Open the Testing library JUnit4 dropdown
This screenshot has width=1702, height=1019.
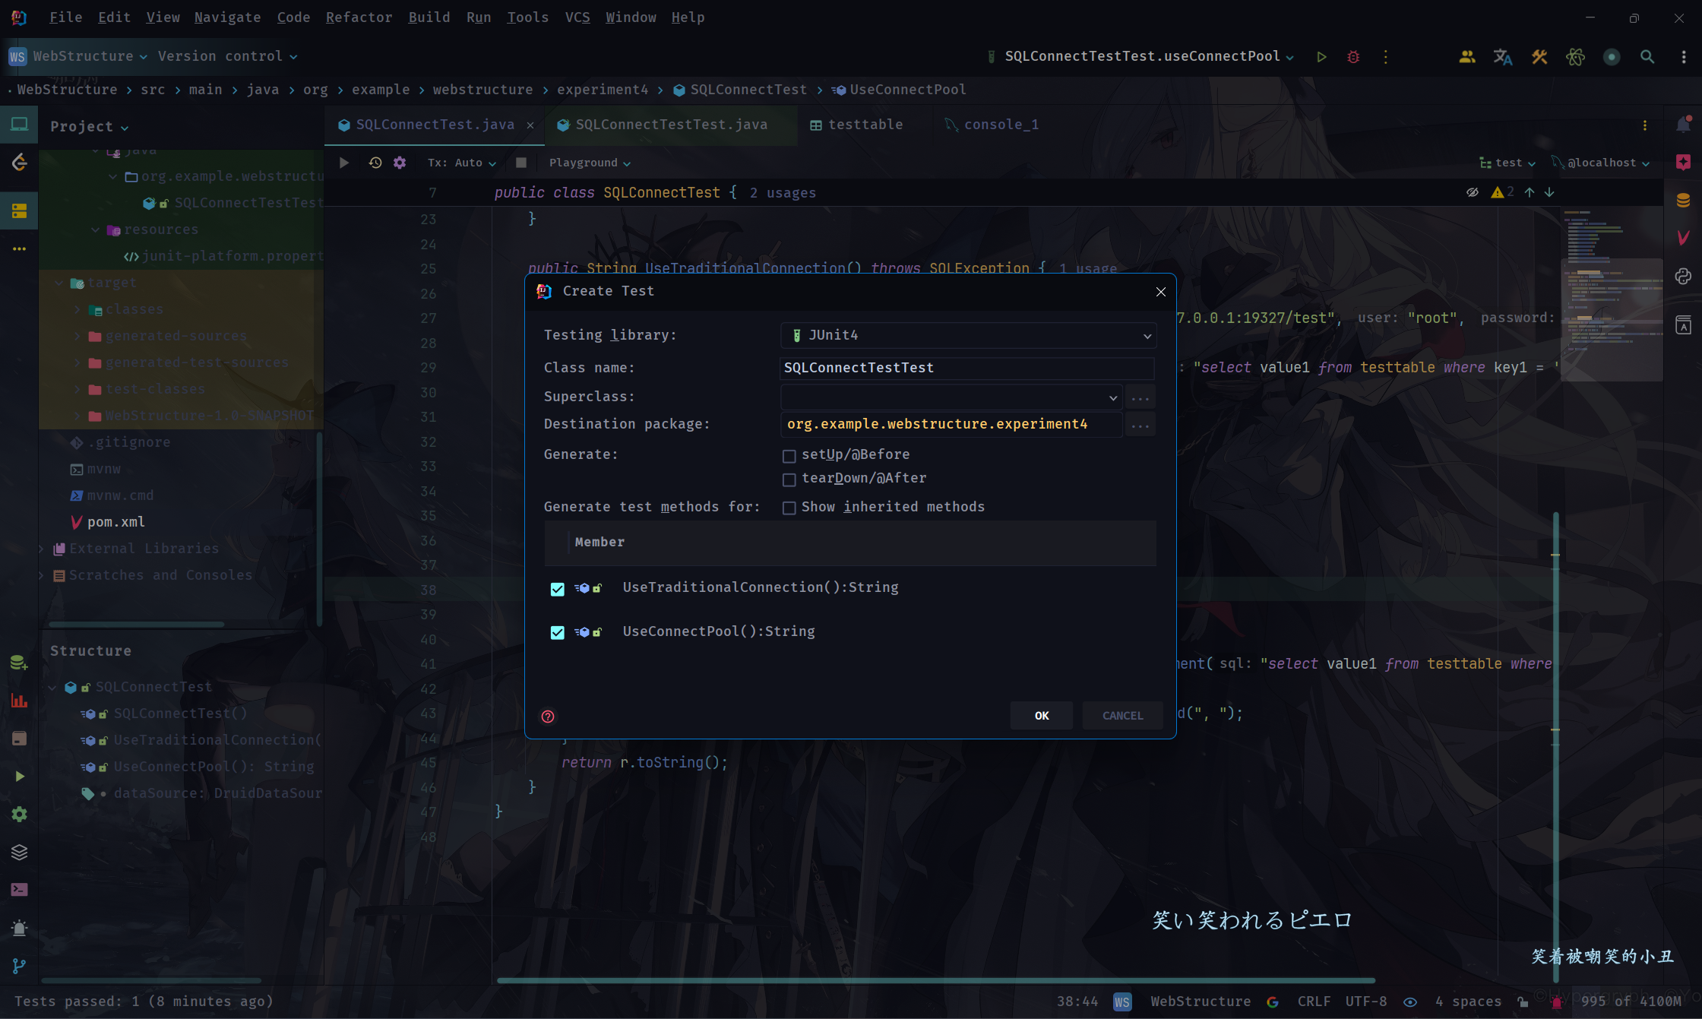click(969, 335)
